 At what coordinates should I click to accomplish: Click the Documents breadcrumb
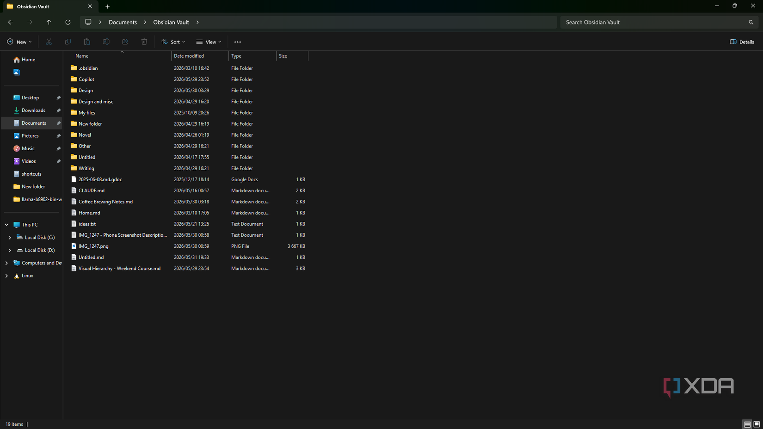point(123,22)
